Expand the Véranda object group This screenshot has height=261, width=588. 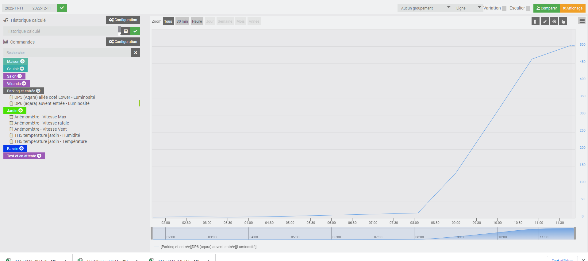click(x=17, y=83)
